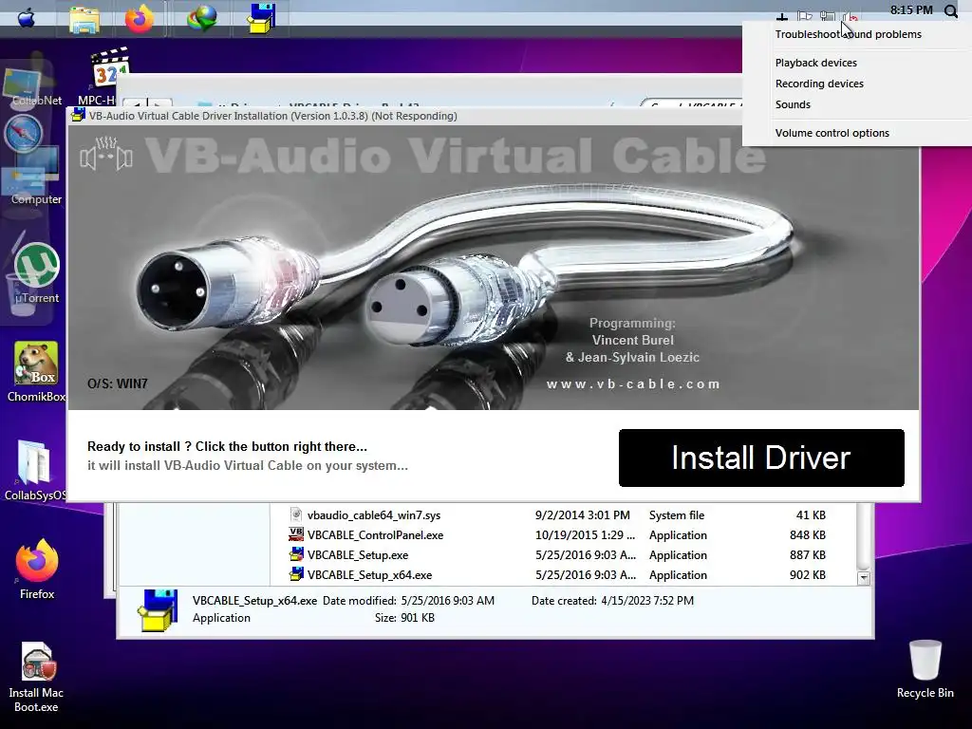This screenshot has width=972, height=729.
Task: Click the VBCABLE_Setup.exe file icon
Action: coord(296,554)
